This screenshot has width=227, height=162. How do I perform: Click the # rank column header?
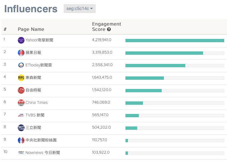pos(5,29)
